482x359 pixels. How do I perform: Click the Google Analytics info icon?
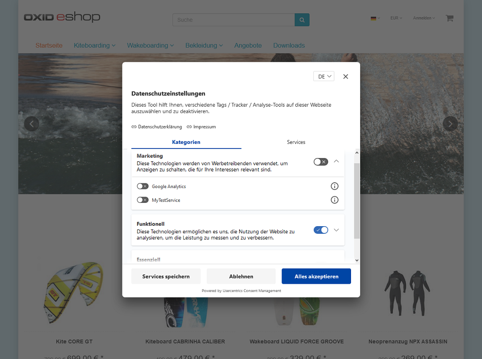[x=334, y=186]
